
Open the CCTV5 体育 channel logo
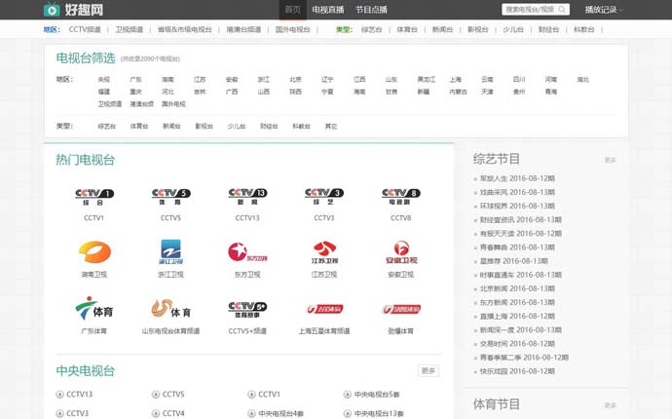pyautogui.click(x=170, y=197)
